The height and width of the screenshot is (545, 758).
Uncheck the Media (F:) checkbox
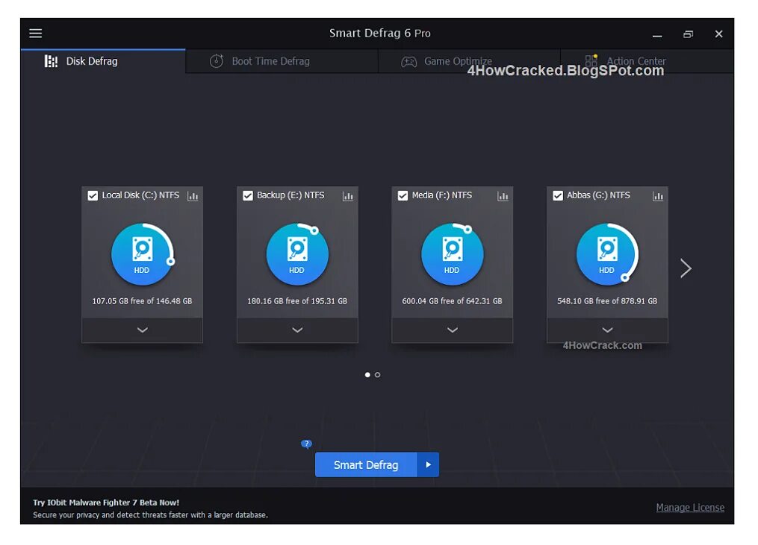(x=403, y=195)
